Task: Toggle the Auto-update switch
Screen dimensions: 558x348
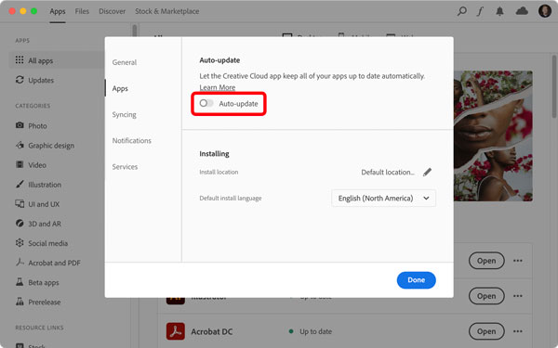Action: (x=206, y=103)
